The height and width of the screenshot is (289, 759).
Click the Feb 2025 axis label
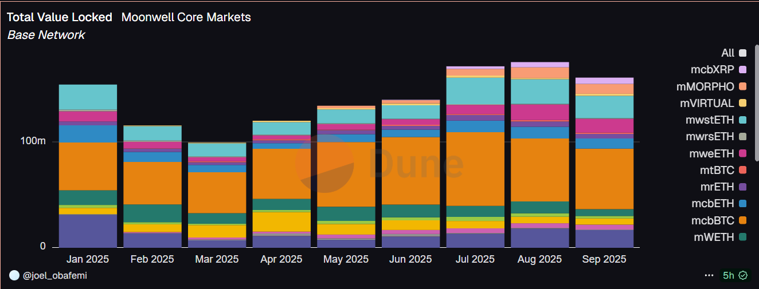coord(152,259)
